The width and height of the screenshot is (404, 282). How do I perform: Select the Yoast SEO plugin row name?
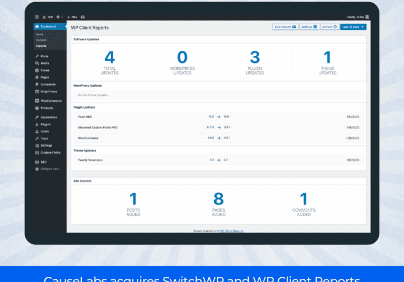pyautogui.click(x=85, y=117)
